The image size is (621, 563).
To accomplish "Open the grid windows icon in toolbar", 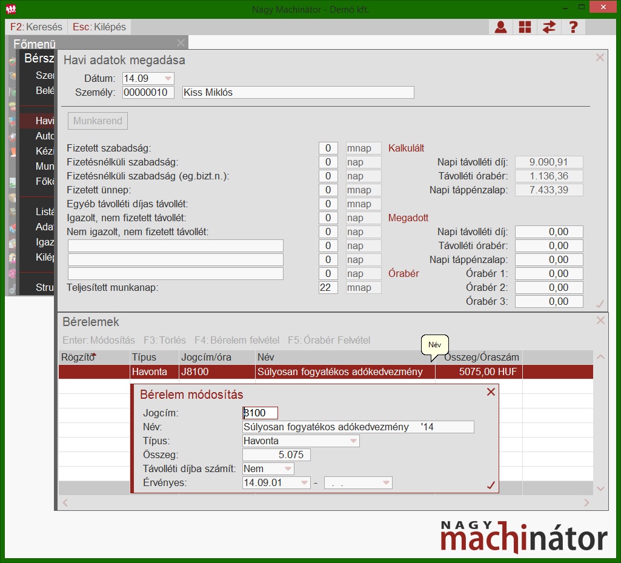I will tap(525, 27).
